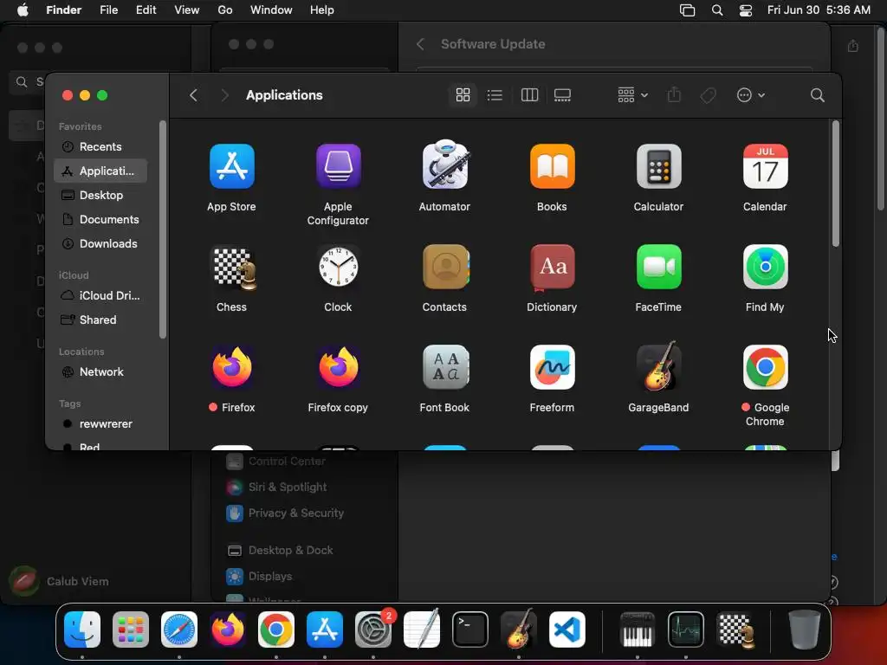Click the Finder window vertical scrollbar
The width and height of the screenshot is (887, 665).
click(836, 185)
